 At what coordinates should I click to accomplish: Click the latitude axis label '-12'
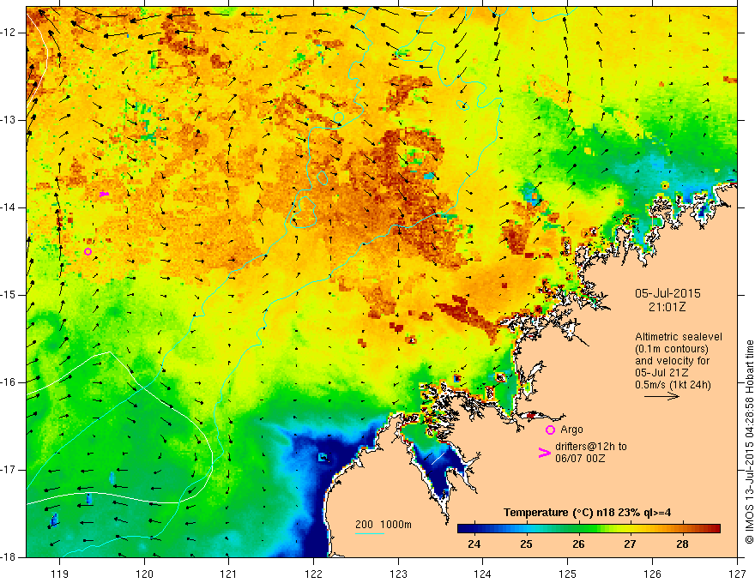9,33
